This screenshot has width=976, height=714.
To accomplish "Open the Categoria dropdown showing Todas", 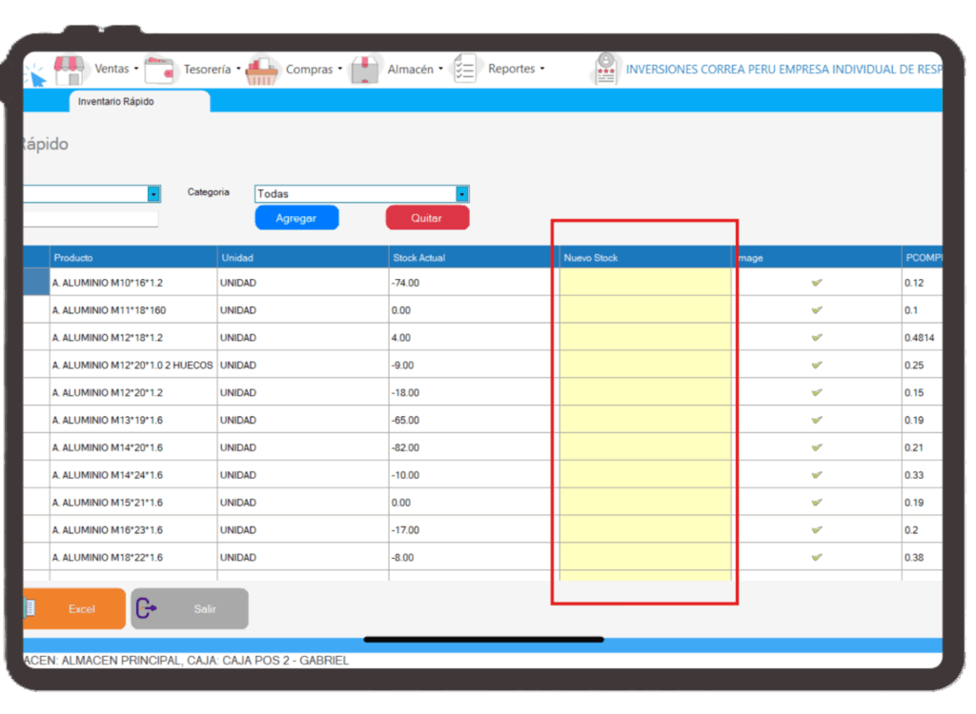I will coord(462,194).
